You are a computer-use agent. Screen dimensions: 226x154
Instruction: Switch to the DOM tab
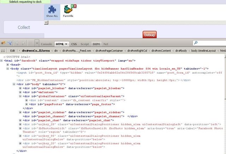point(96,44)
